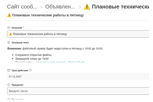Image resolution: width=153 pixels, height=102 pixels.
Task: Click heading 'Плановые технические работы в пятницу'
Action: click(48, 15)
